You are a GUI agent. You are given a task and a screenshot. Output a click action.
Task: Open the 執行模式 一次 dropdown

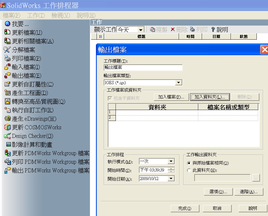tap(171, 161)
